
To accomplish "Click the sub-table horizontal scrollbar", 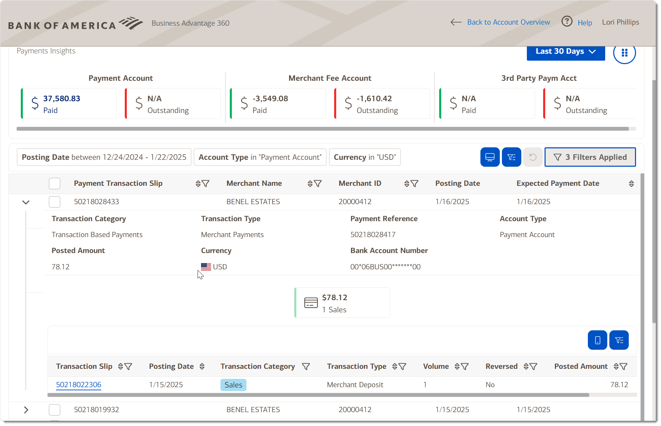I will point(318,395).
